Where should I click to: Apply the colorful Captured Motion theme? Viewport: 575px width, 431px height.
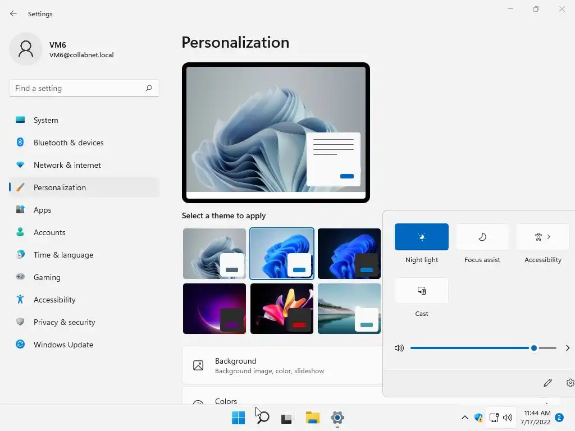(x=282, y=309)
